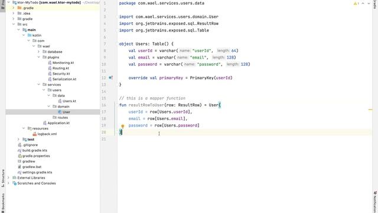Click the User class icon
Image resolution: width=378 pixels, height=213 pixels.
[x=60, y=112]
